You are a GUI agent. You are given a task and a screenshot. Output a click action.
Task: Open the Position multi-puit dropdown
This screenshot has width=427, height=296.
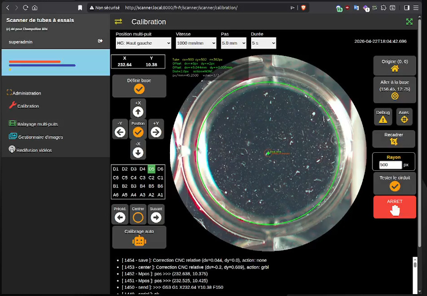tap(143, 43)
